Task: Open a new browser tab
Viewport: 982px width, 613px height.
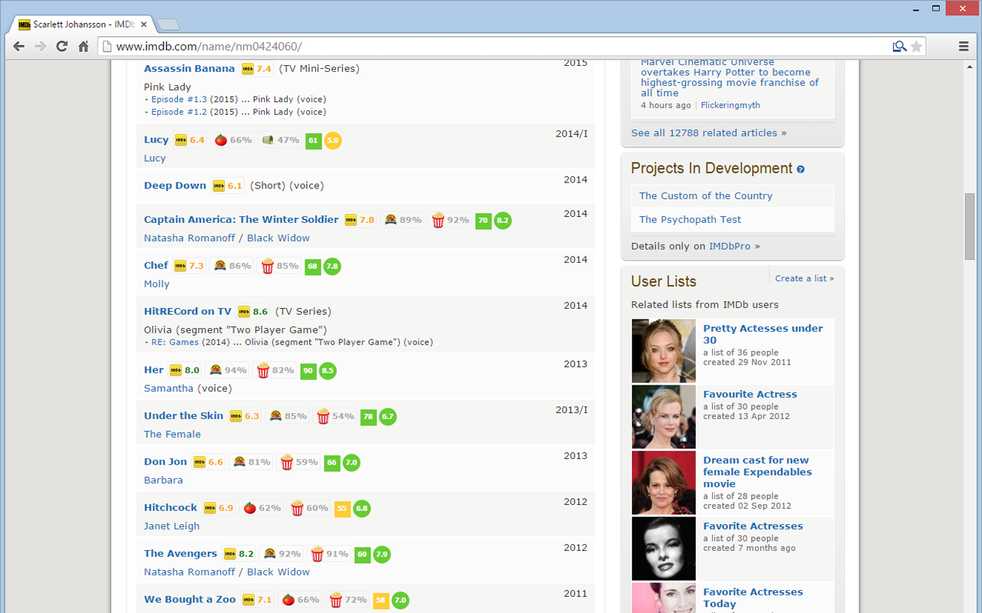Action: click(167, 25)
